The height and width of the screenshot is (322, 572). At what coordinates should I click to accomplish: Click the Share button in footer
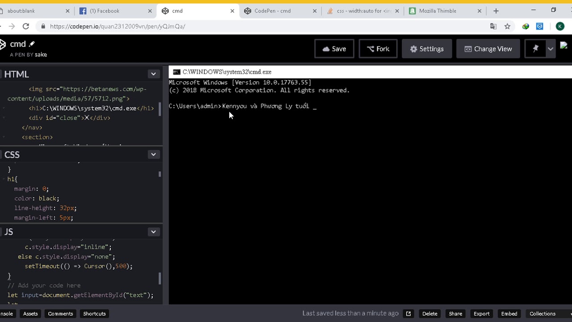click(455, 314)
